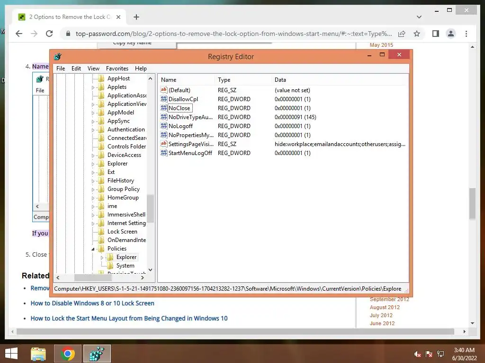Select the NoLogoff DWORD value icon

click(x=163, y=126)
